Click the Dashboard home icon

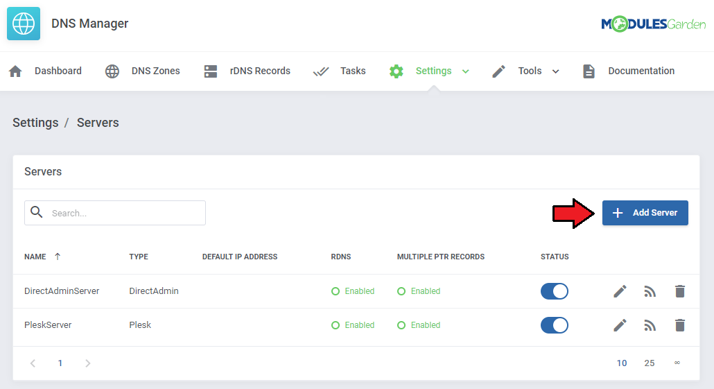[x=15, y=71]
